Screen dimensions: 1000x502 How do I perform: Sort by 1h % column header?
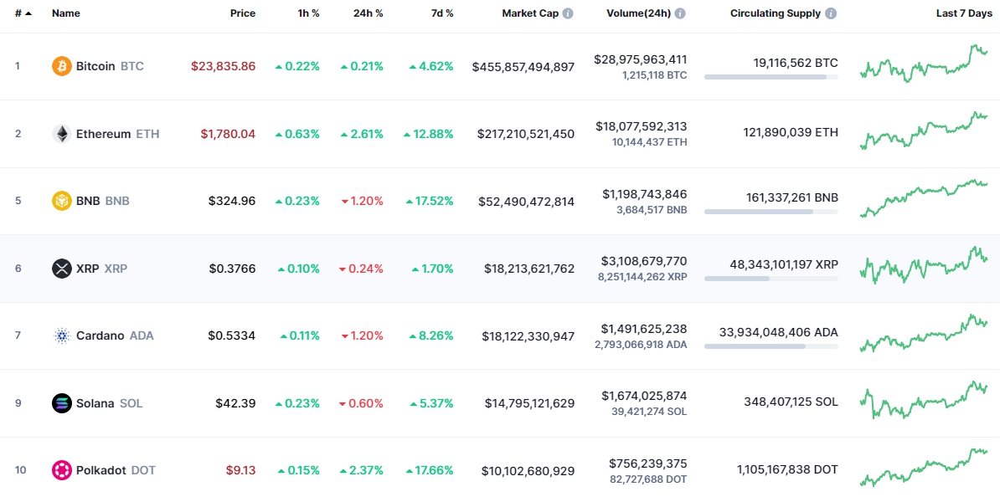309,13
